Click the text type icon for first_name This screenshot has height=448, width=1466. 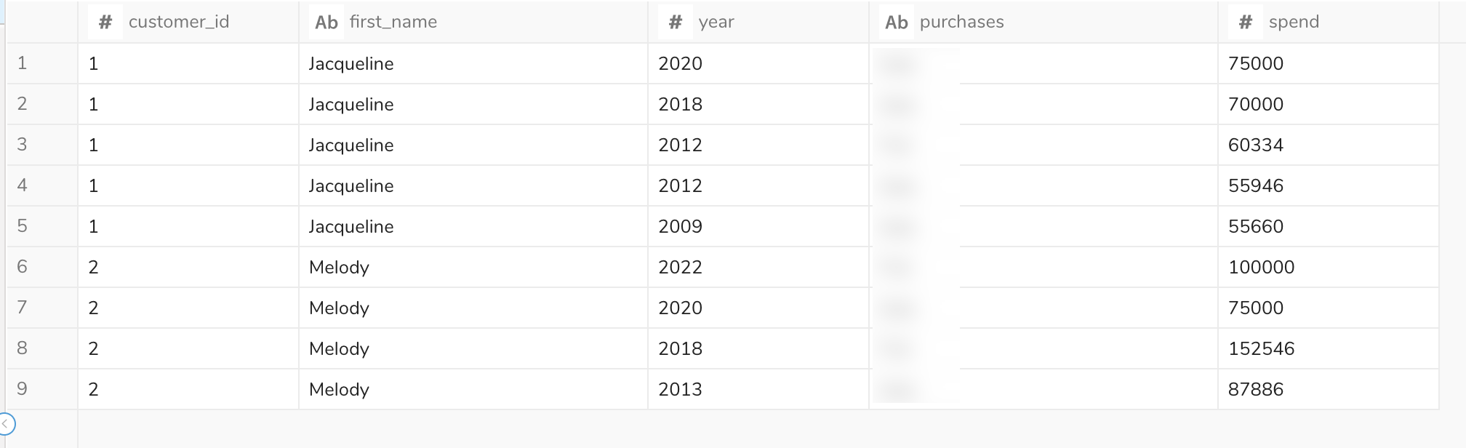[327, 23]
